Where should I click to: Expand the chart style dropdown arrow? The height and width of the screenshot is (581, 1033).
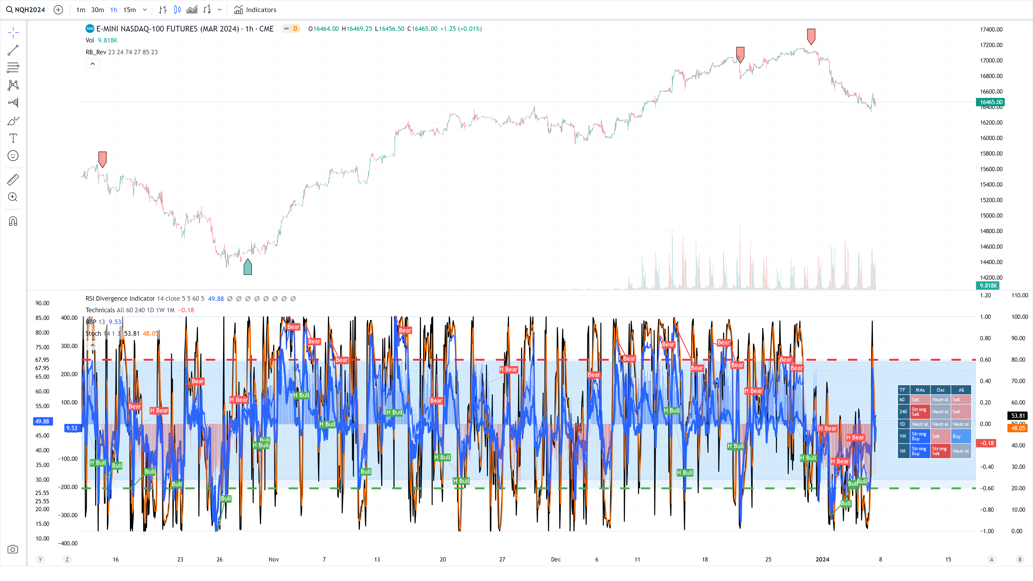click(219, 10)
